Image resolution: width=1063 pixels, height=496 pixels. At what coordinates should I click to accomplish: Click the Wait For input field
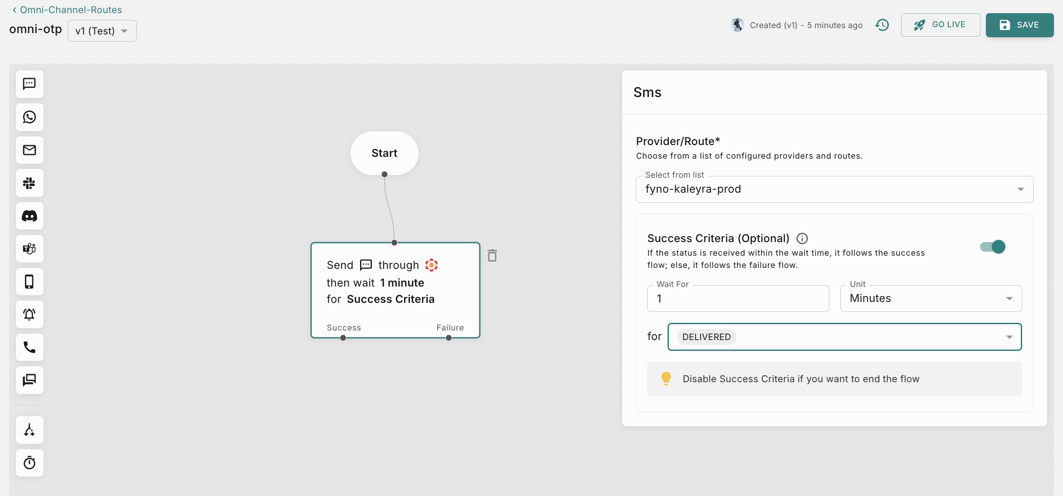[x=738, y=298]
